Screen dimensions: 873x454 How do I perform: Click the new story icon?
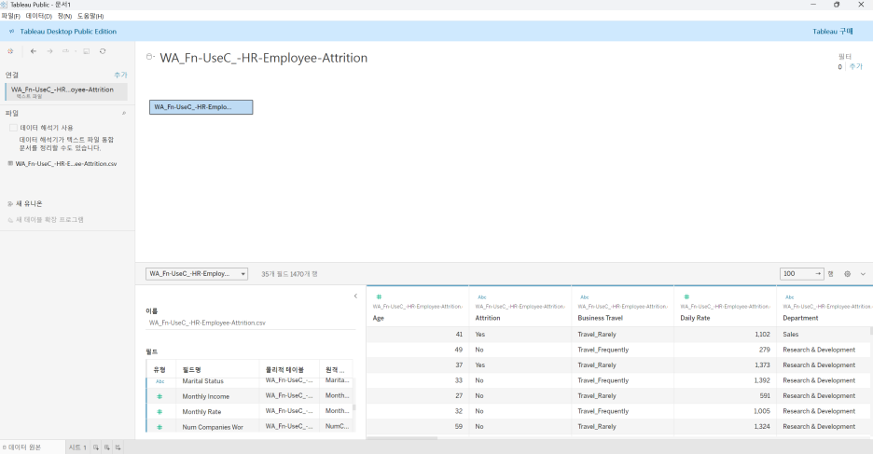coord(118,447)
